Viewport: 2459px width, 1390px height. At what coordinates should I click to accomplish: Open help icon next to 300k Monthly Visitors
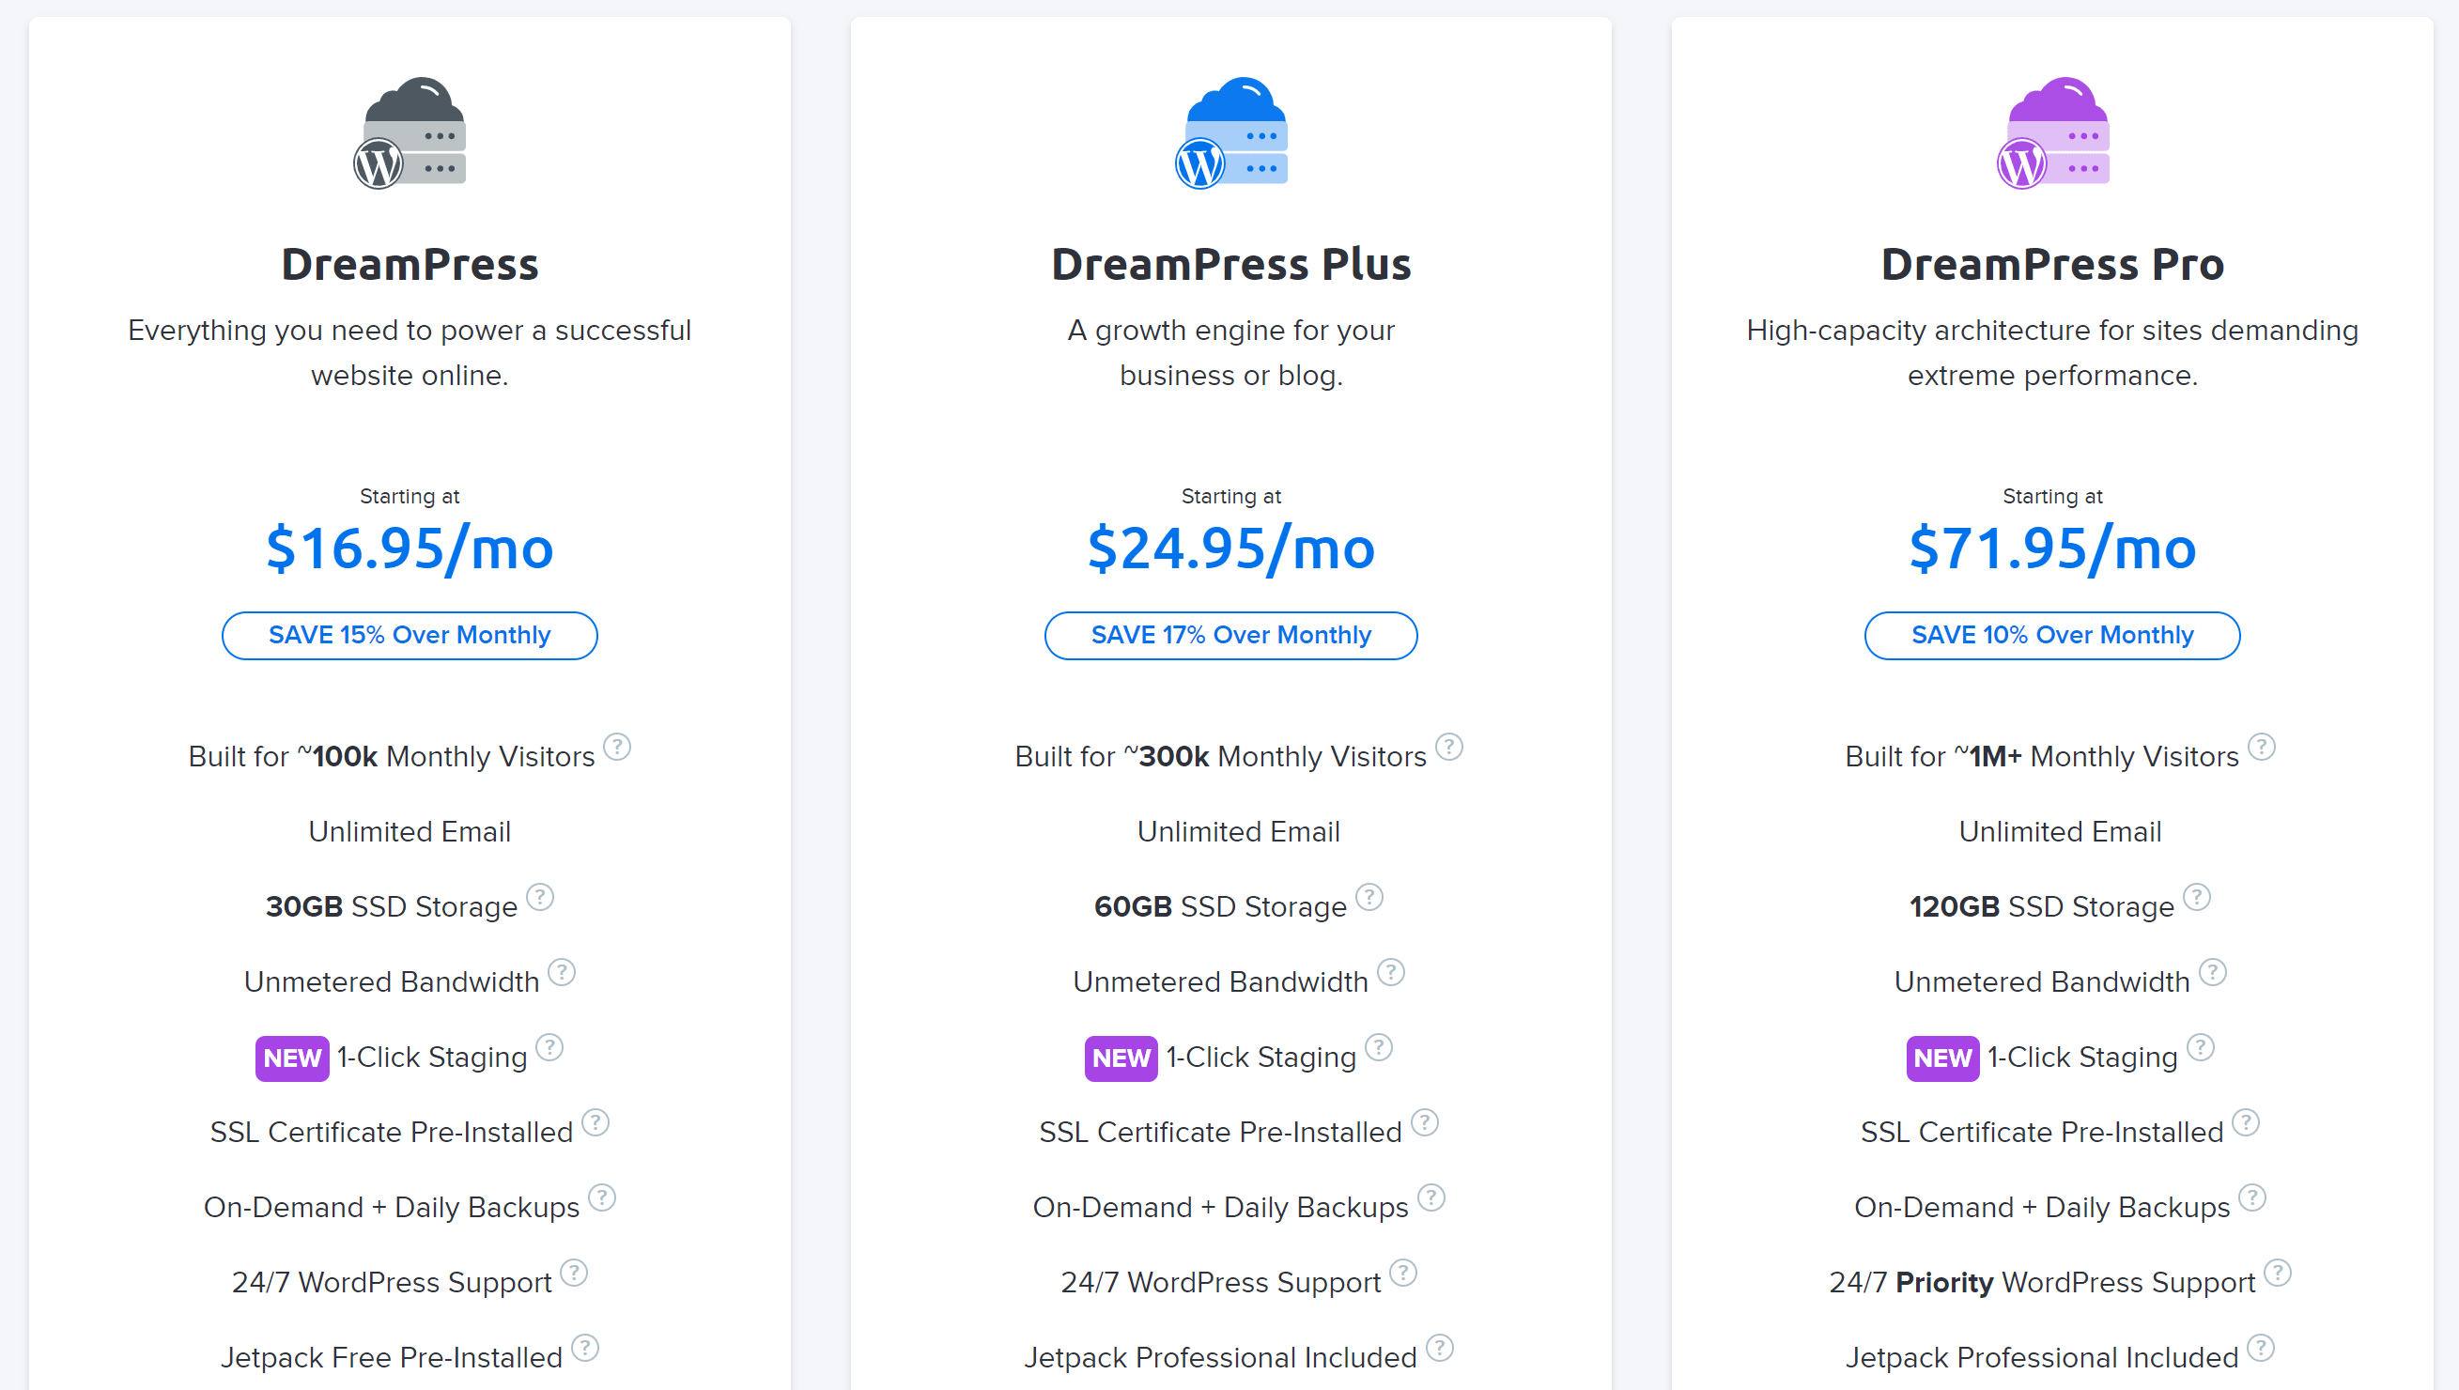click(x=1449, y=747)
